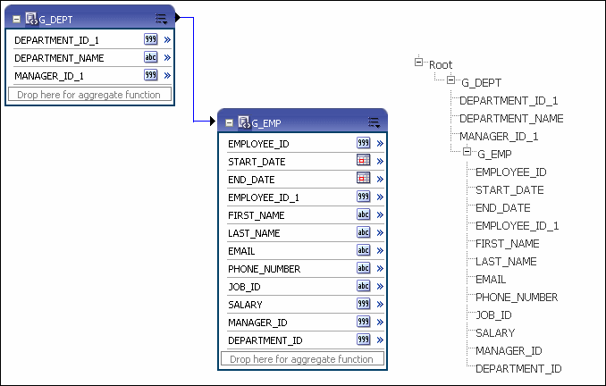
Task: Select EMPLOYEE_ID in the structure tree
Action: 511,172
